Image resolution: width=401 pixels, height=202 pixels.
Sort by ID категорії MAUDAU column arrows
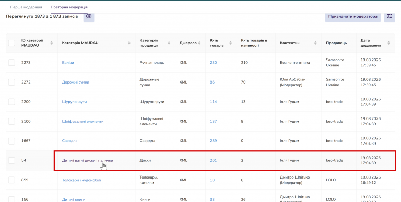click(52, 43)
